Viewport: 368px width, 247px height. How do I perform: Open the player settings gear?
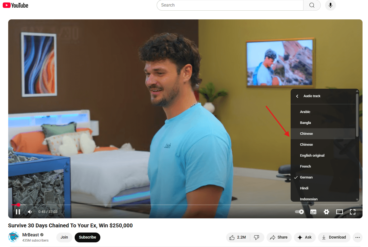(x=326, y=212)
